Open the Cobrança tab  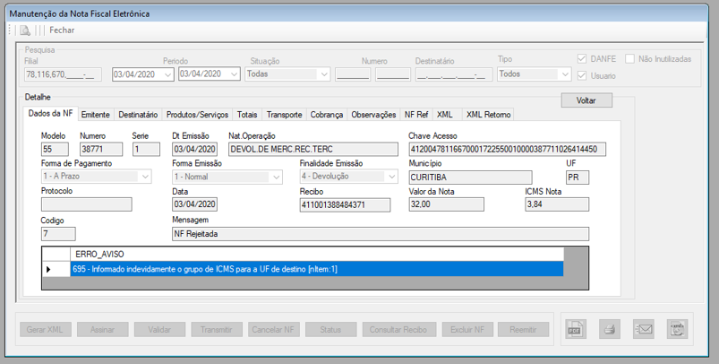(x=327, y=115)
